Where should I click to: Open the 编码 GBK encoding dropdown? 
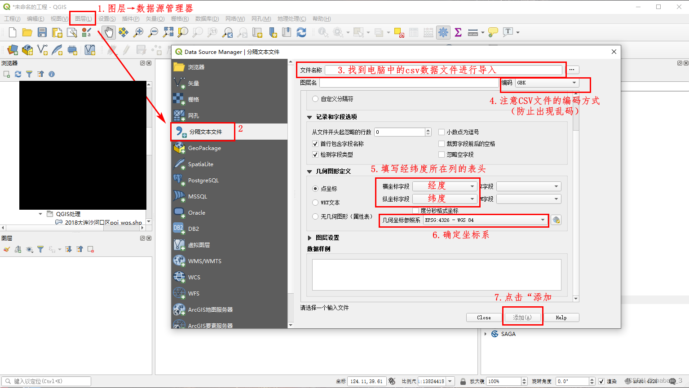tap(547, 83)
